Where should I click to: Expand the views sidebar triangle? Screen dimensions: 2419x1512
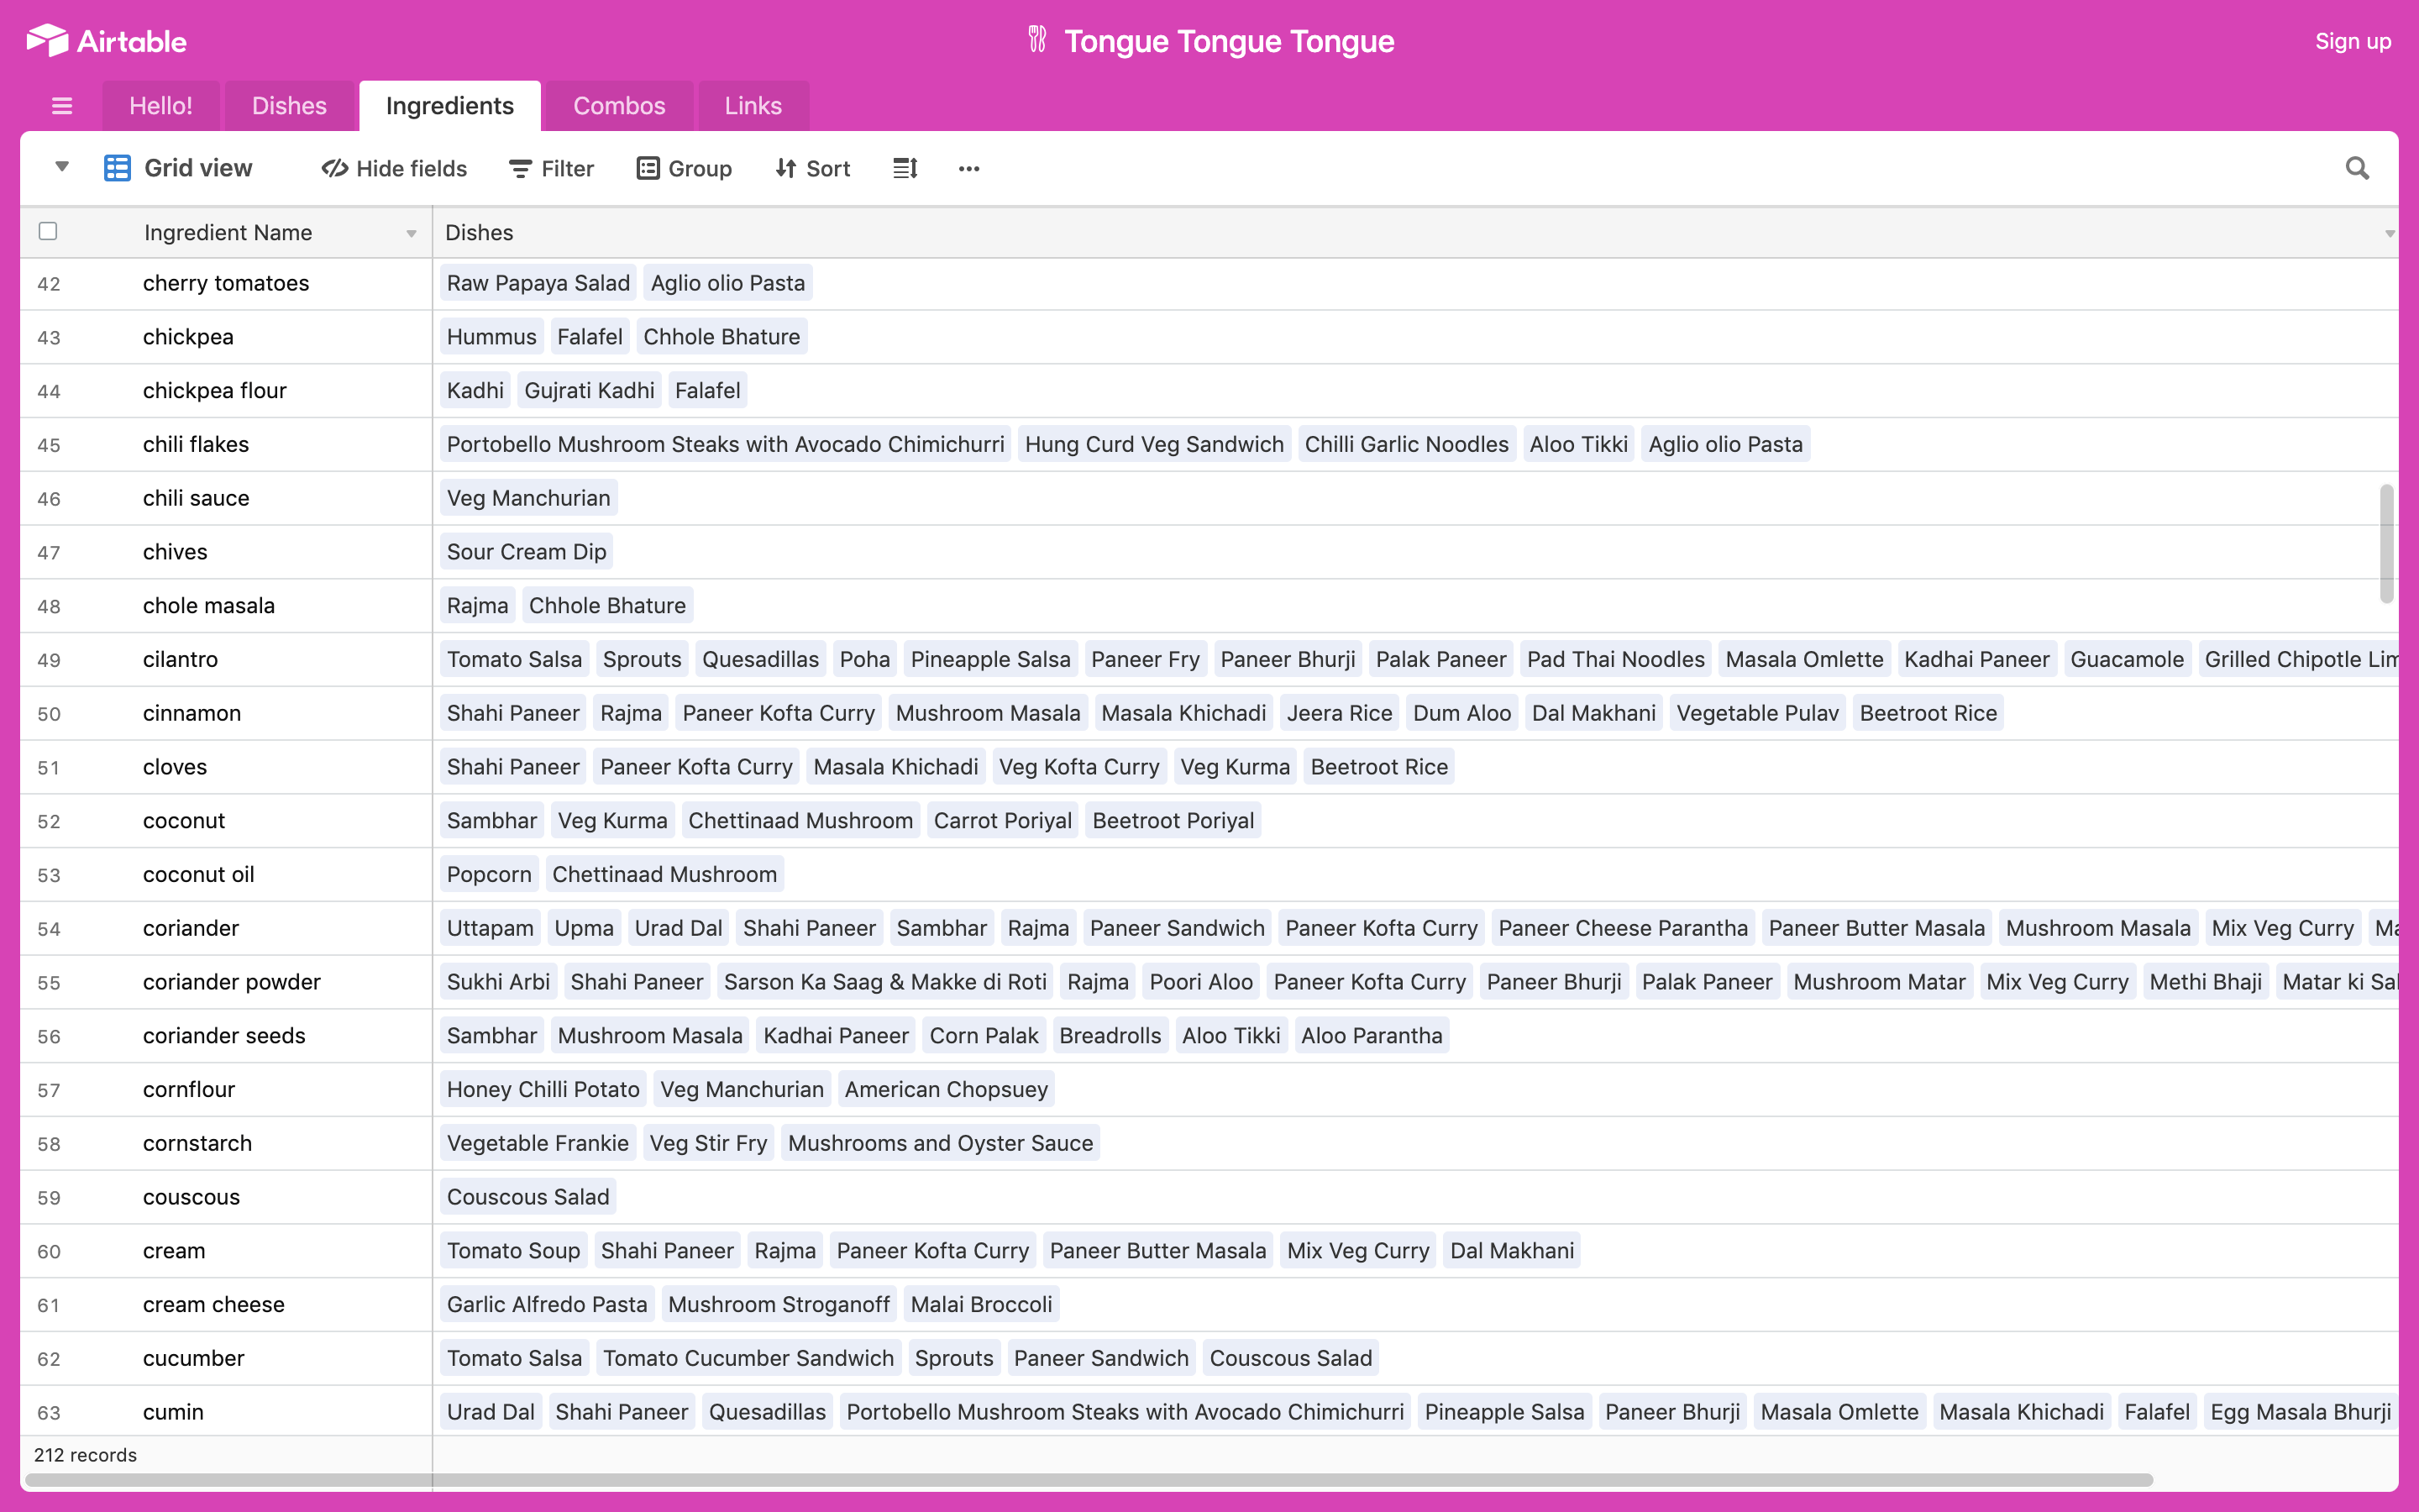tap(62, 166)
